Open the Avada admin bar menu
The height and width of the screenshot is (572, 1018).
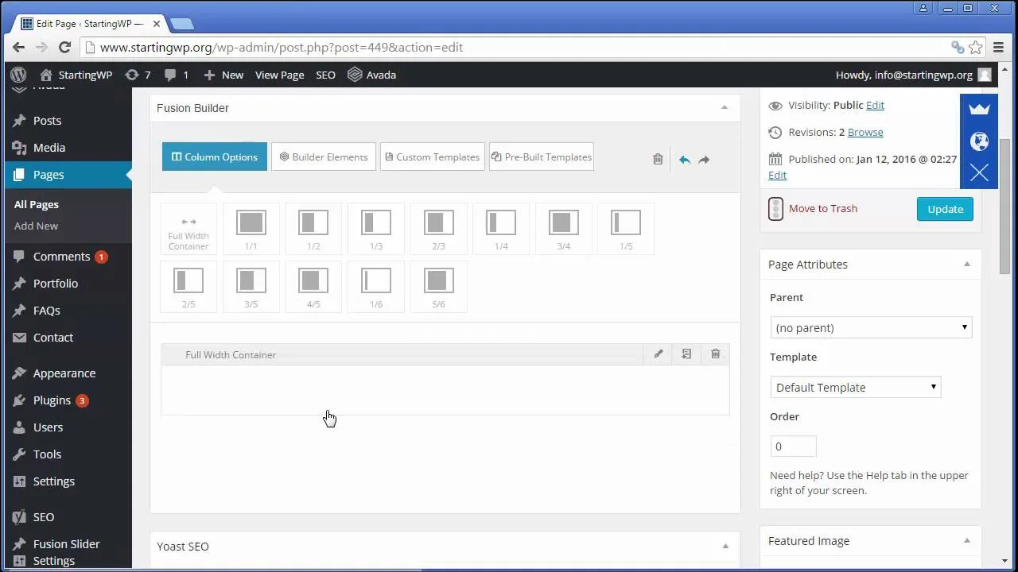point(371,75)
